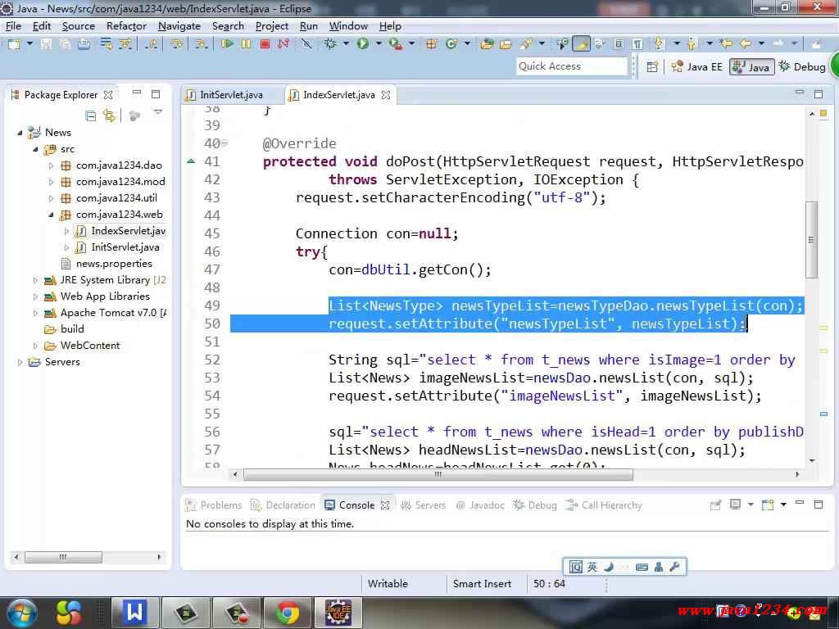Image resolution: width=839 pixels, height=629 pixels.
Task: Open the Refactor menu
Action: (126, 25)
